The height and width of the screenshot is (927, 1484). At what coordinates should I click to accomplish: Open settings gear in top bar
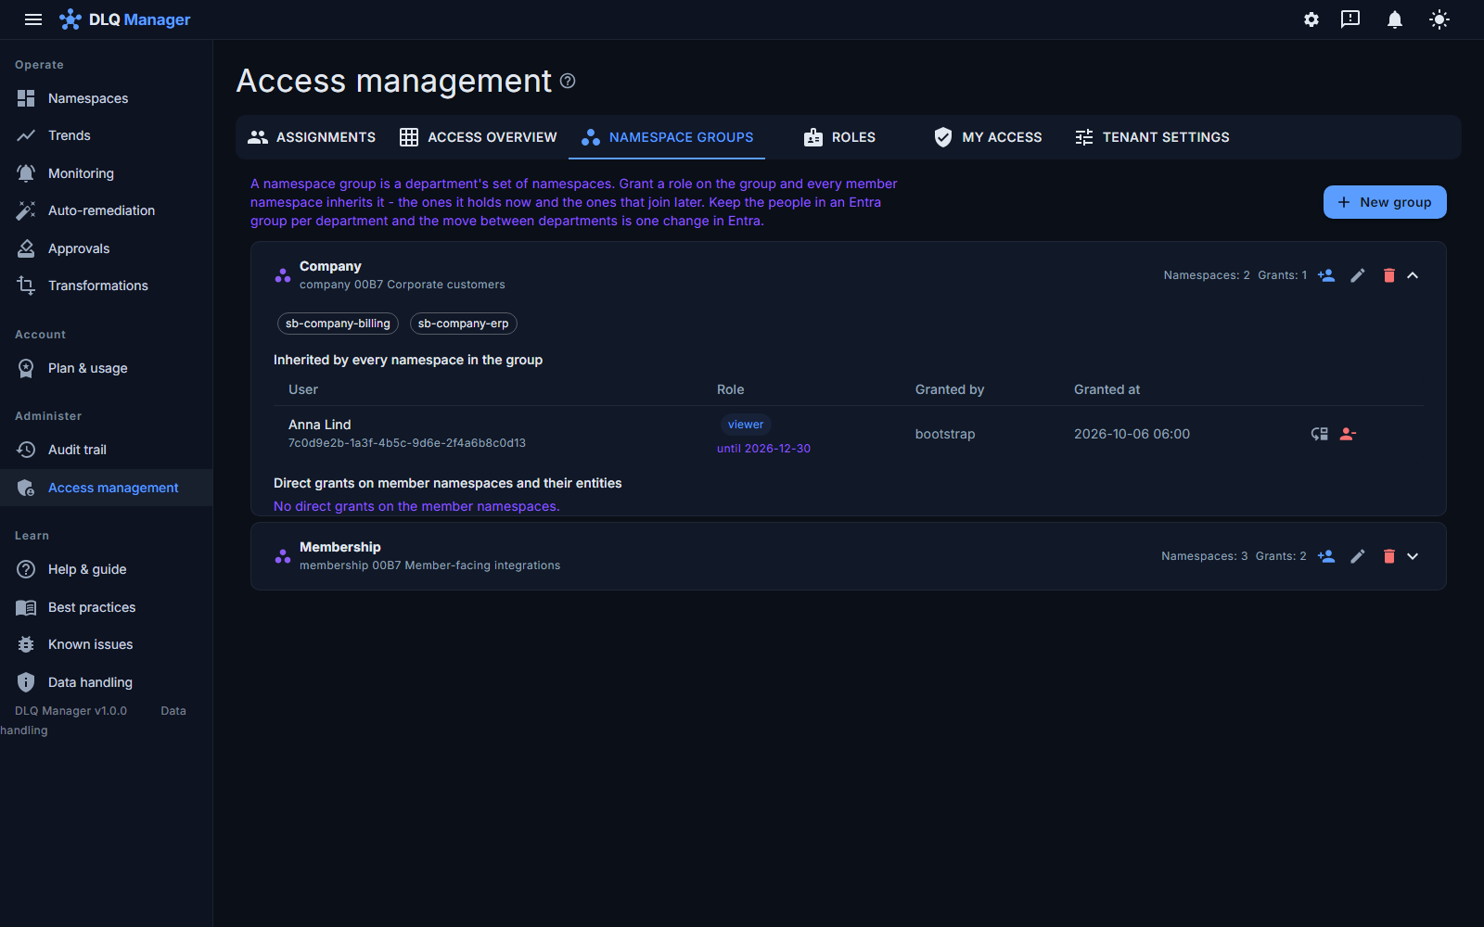click(1311, 19)
